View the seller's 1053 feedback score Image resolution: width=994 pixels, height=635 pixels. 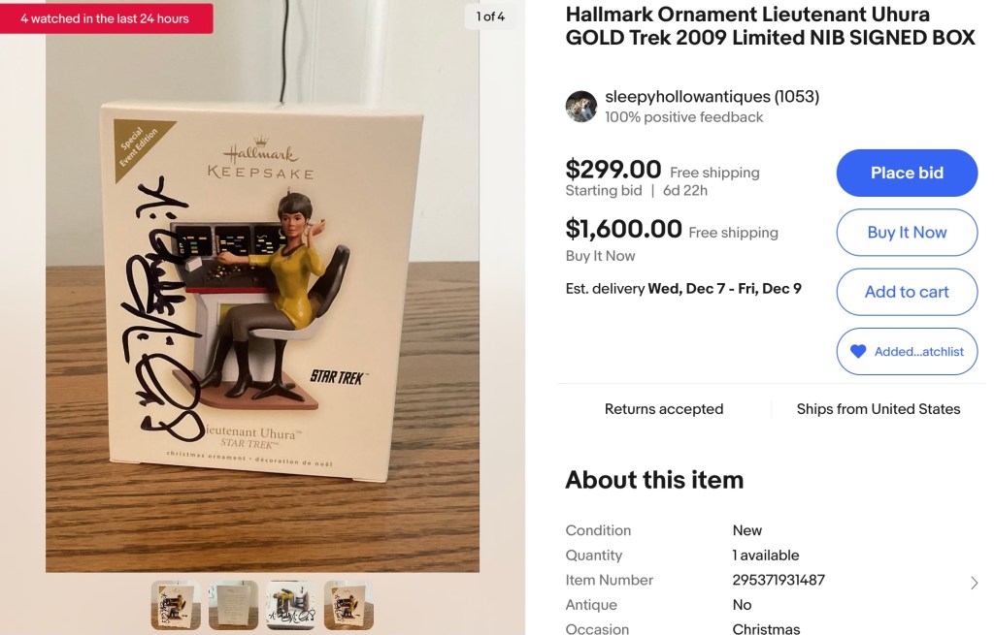[x=797, y=97]
